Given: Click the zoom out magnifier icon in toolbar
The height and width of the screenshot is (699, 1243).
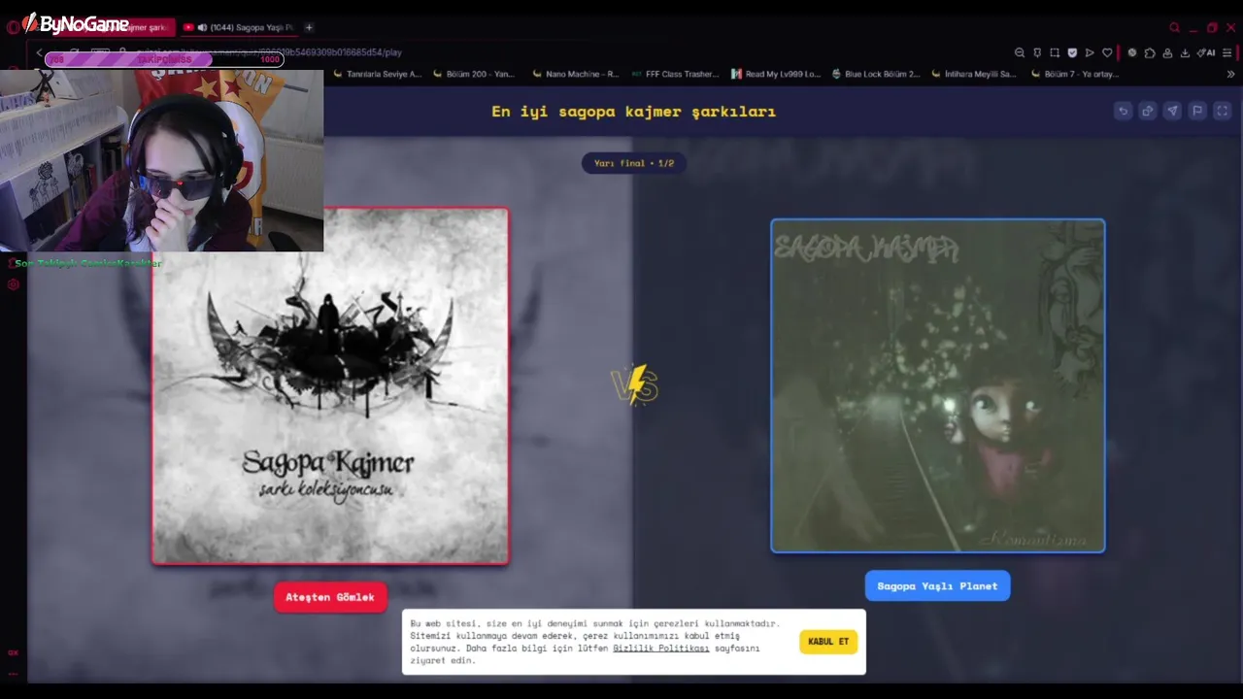Looking at the screenshot, I should [x=1020, y=52].
